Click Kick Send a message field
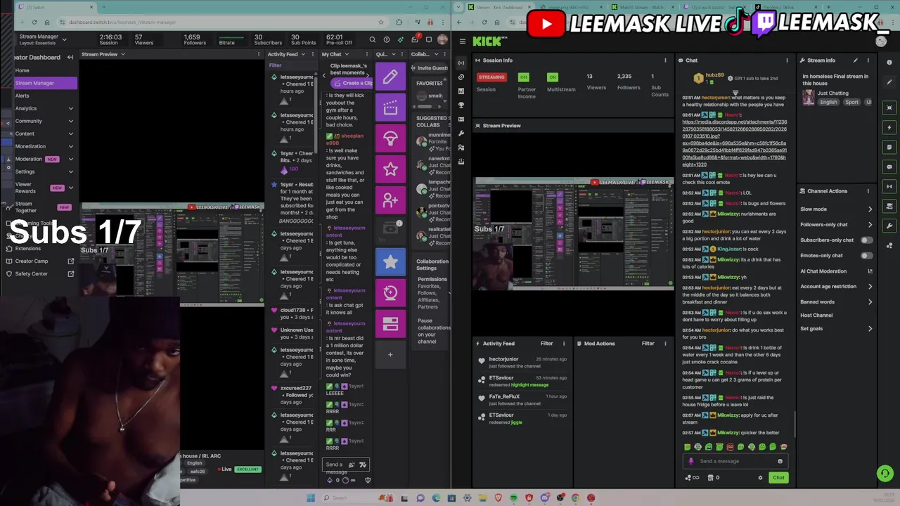 click(735, 461)
